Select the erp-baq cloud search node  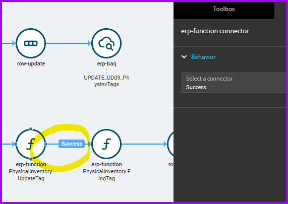click(106, 43)
